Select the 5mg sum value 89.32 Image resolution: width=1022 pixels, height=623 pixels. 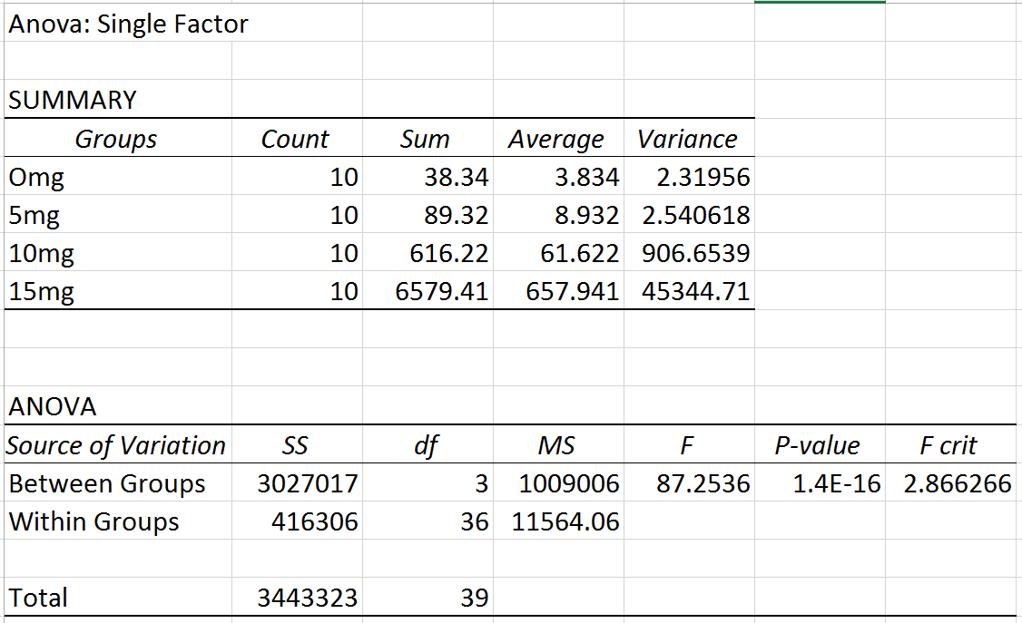pyautogui.click(x=457, y=216)
